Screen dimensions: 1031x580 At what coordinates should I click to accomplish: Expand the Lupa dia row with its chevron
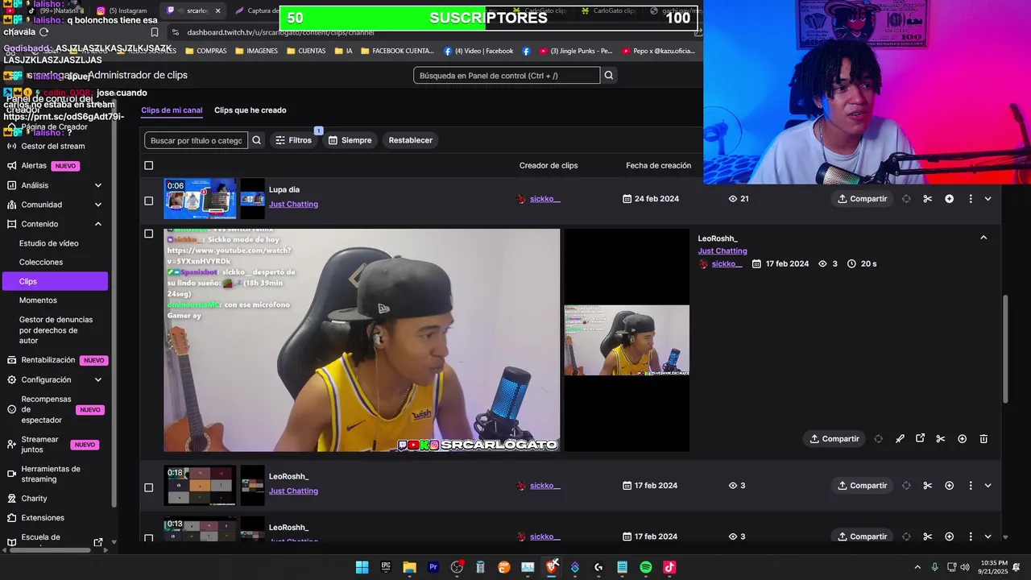coord(988,199)
